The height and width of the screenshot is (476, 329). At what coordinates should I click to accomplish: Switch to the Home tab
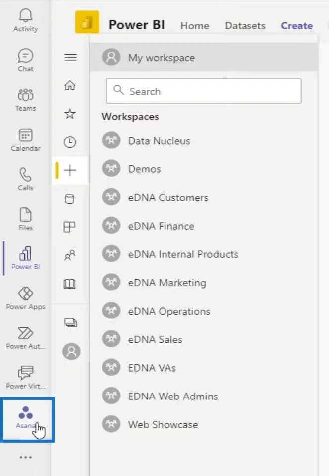pos(195,26)
